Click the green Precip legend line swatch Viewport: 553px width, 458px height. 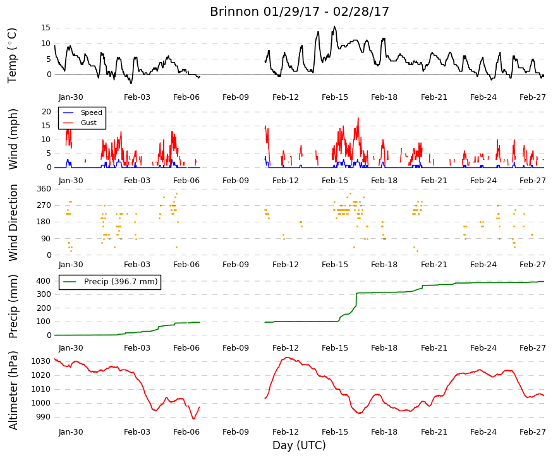[x=70, y=282]
